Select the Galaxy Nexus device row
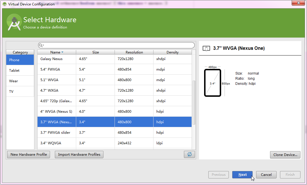Viewport: 307px width, 185px height. pos(115,59)
